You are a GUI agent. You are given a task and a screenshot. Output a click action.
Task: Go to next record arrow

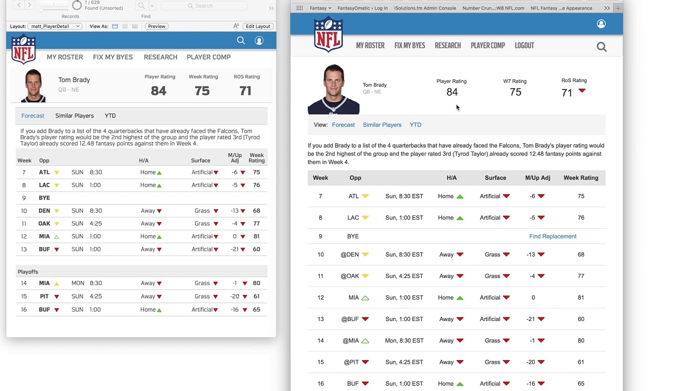30,5
